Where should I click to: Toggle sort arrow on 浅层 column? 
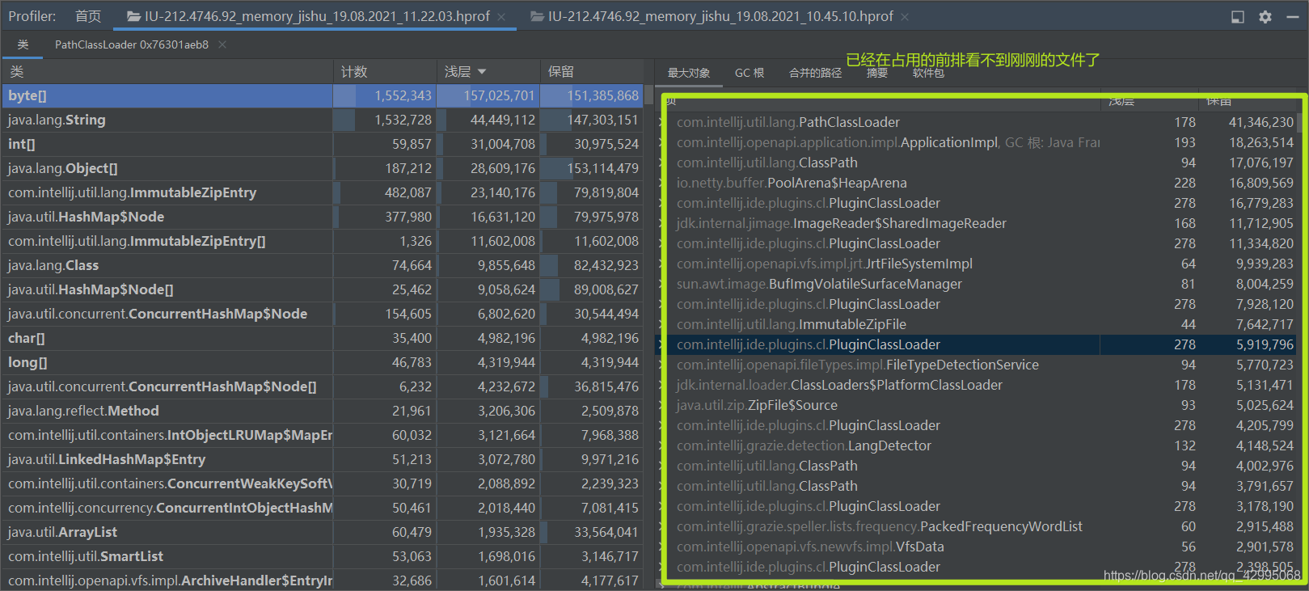[x=482, y=72]
